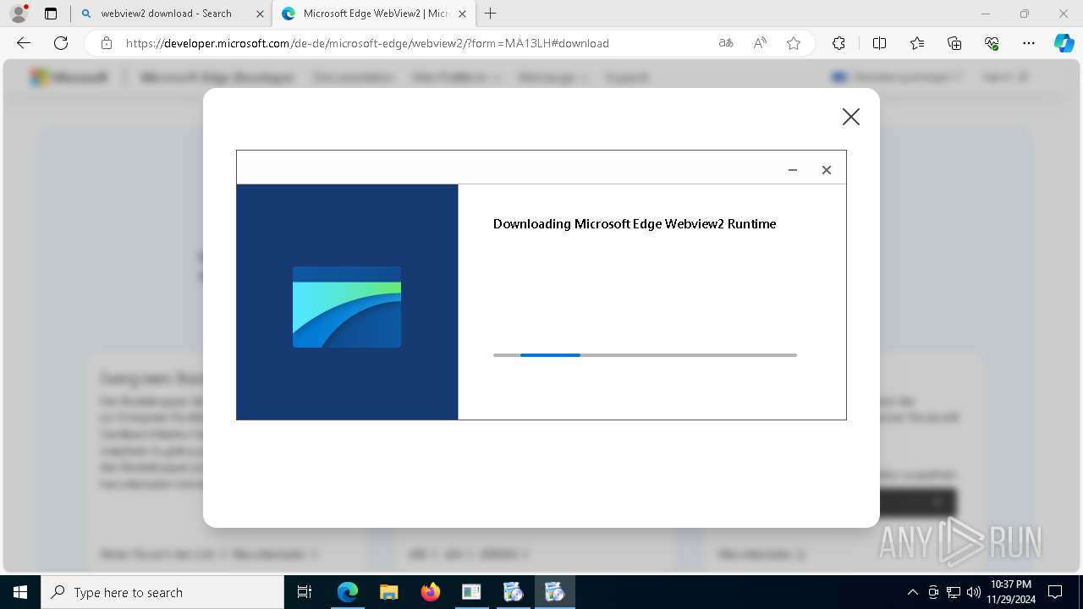Viewport: 1083px width, 609px height.
Task: Close the WebView2 installer dialog
Action: tap(827, 170)
